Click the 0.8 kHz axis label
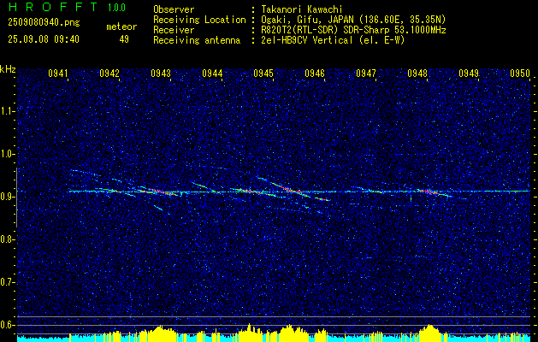The image size is (538, 342). coord(8,239)
